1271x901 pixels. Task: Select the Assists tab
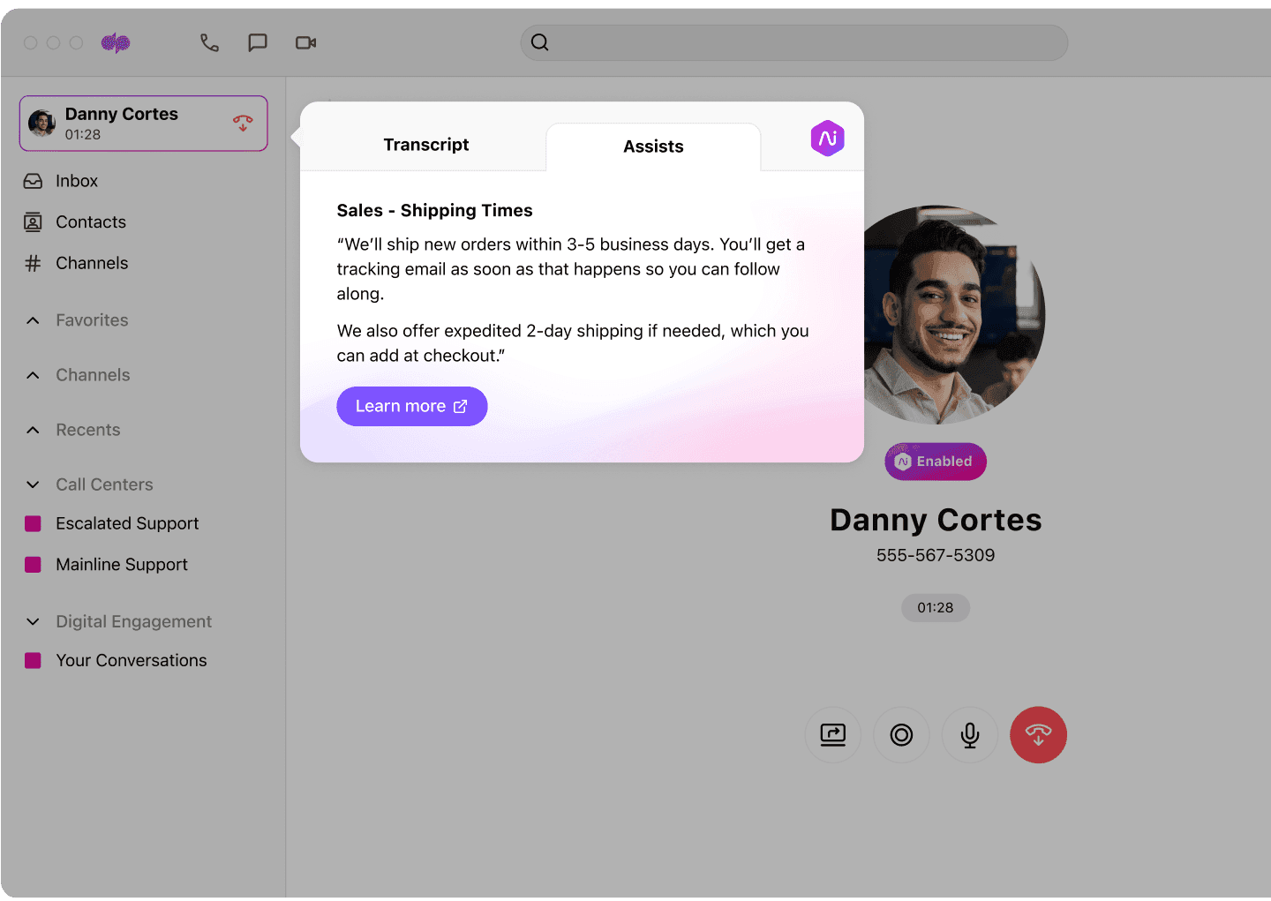653,146
